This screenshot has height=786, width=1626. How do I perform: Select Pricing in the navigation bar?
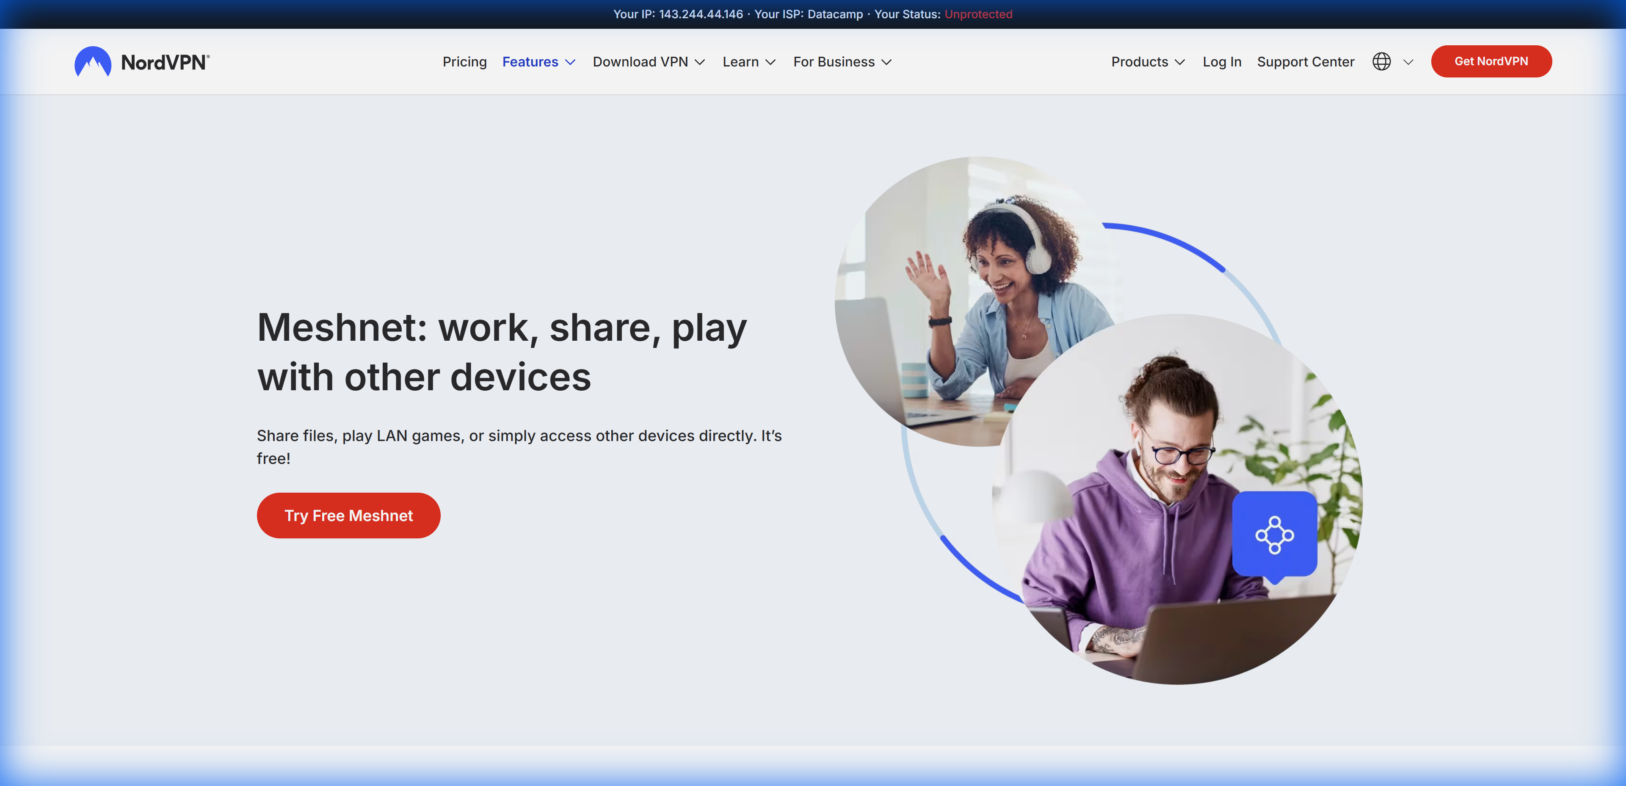(x=464, y=61)
